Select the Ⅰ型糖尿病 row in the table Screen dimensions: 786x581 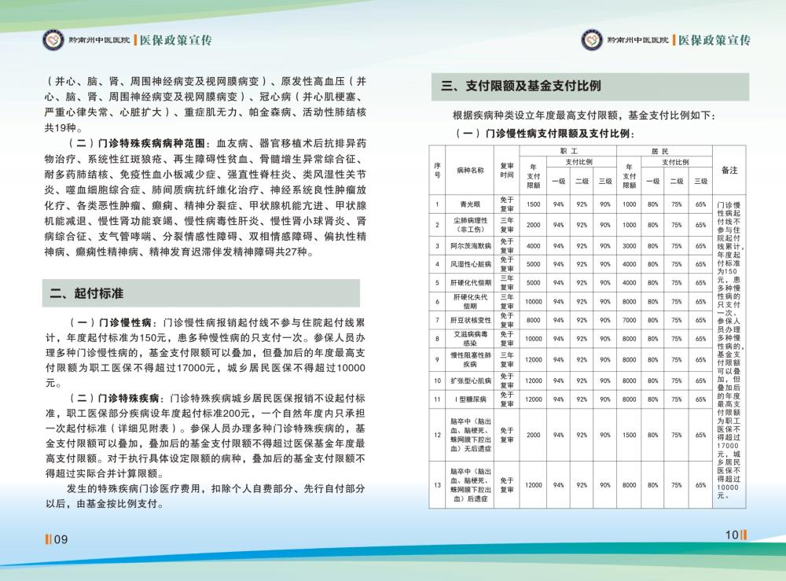point(468,400)
